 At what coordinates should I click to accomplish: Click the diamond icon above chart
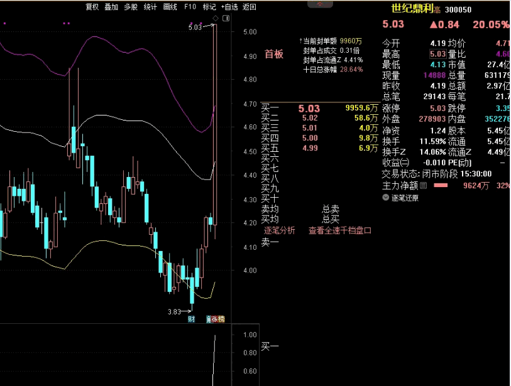click(216, 18)
